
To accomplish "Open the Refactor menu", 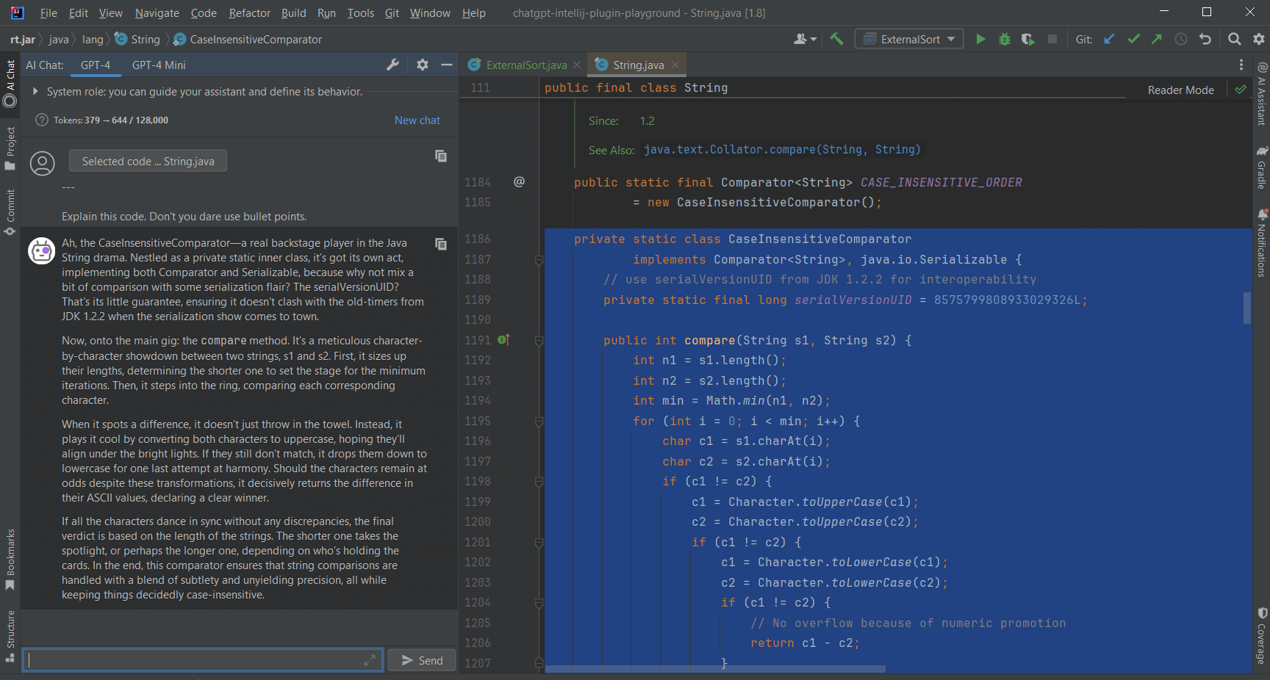I will tap(249, 12).
